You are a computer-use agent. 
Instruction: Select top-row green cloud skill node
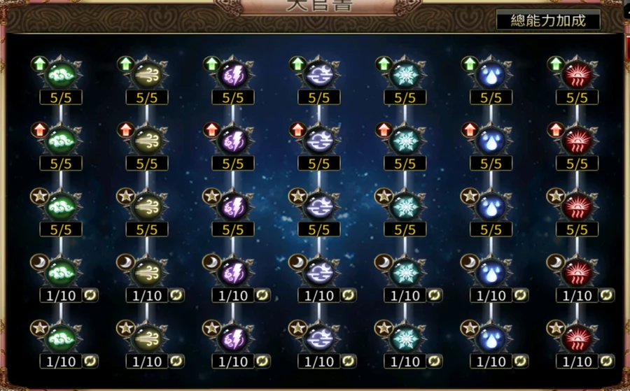coord(61,75)
